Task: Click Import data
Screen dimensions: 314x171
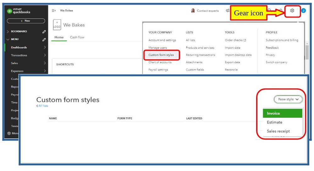Action: [x=233, y=48]
